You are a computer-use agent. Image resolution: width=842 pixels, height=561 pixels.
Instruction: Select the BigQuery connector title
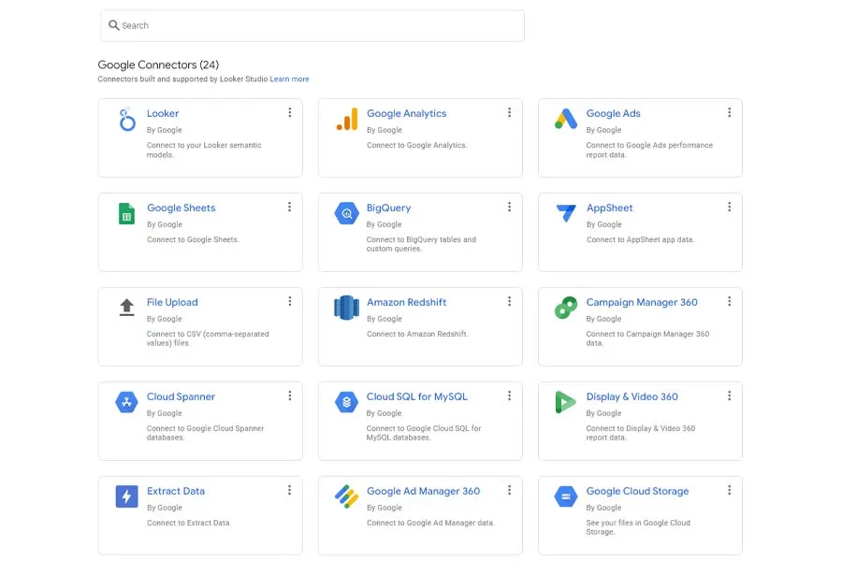389,208
